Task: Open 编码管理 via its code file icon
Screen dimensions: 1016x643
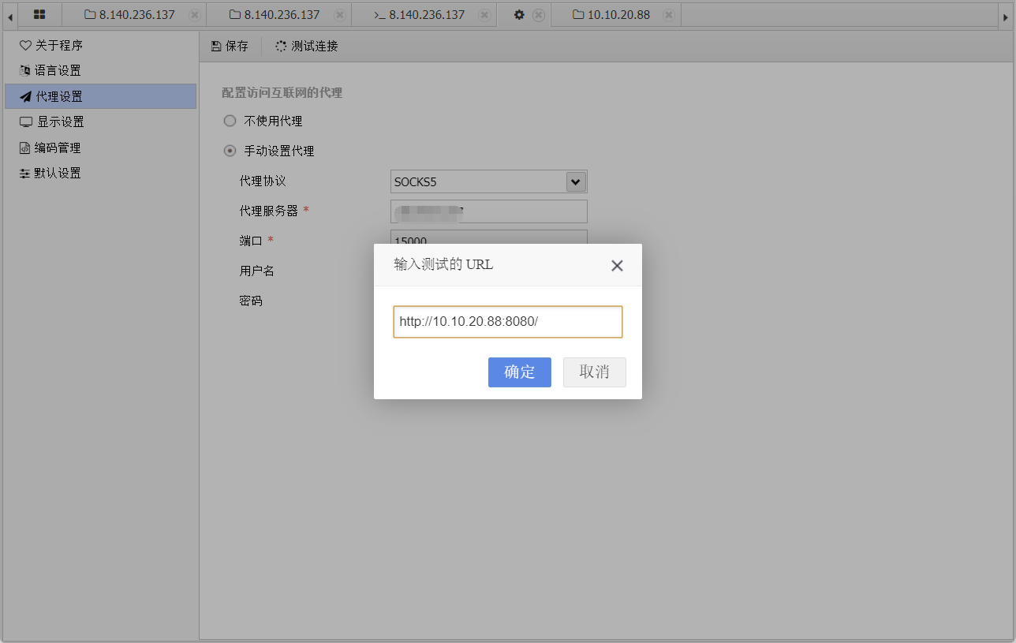Action: (25, 148)
